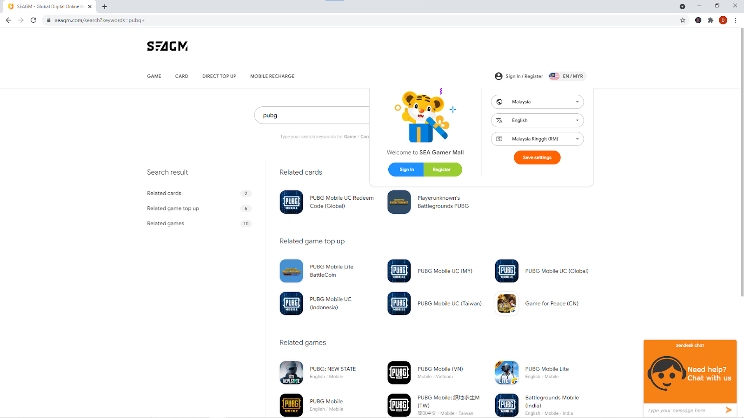The image size is (744, 418).
Task: Click the blue Sign In button
Action: [406, 170]
